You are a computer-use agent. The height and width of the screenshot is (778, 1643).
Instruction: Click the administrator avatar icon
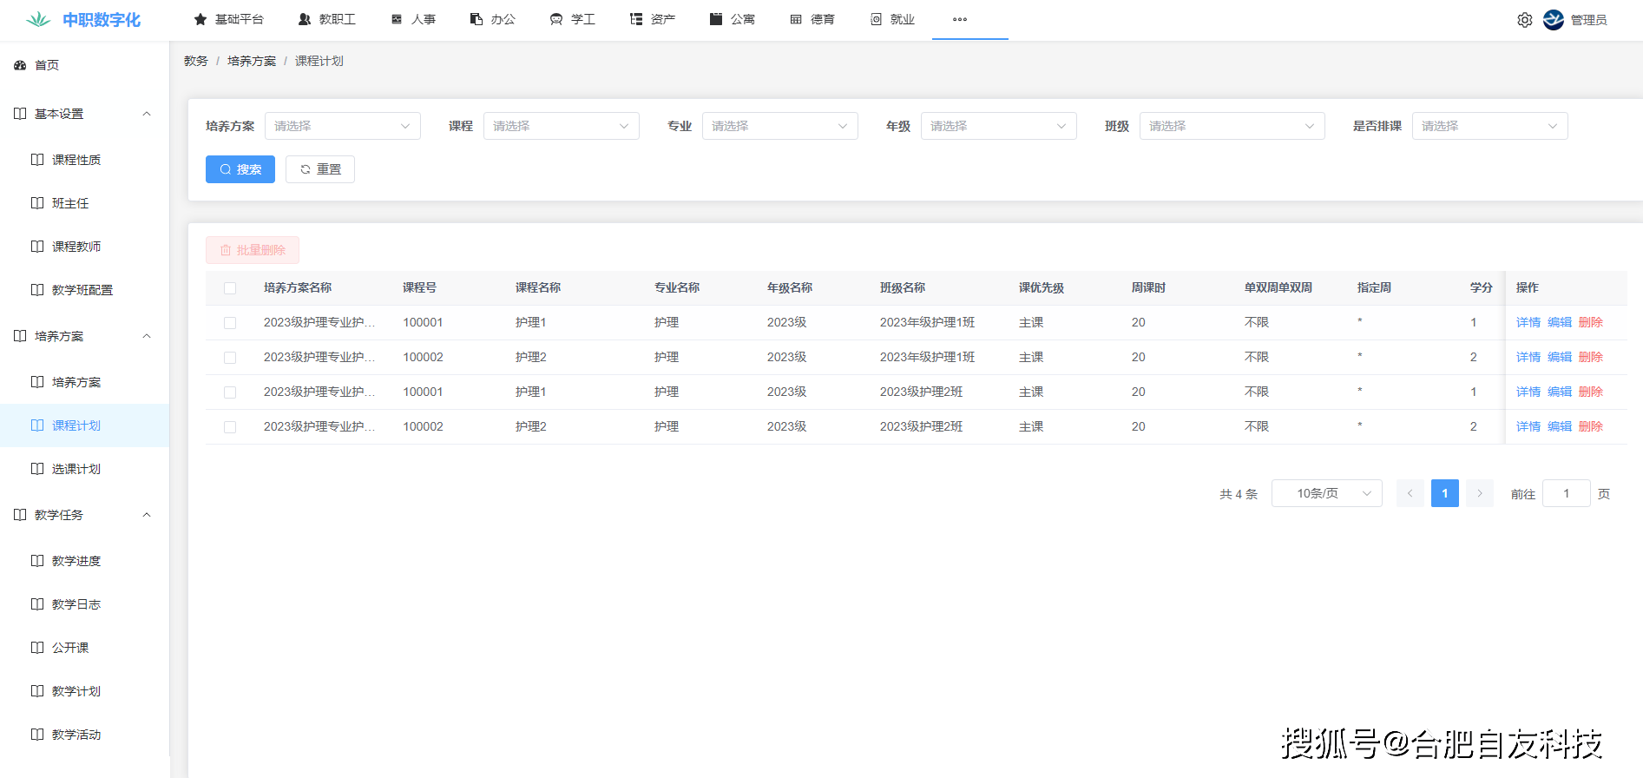[x=1554, y=19]
